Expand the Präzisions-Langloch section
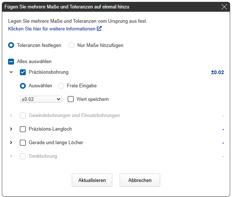 click(x=11, y=129)
